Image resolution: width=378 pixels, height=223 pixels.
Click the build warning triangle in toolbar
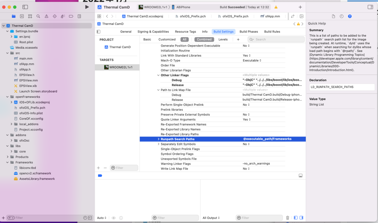[x=276, y=7]
